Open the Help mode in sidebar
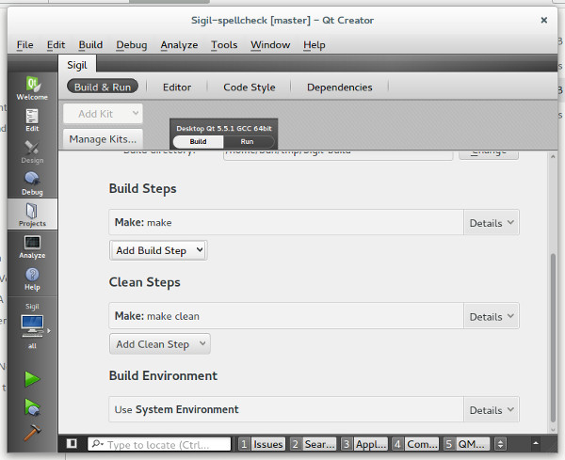Viewport: 565px width, 460px height. 32,278
